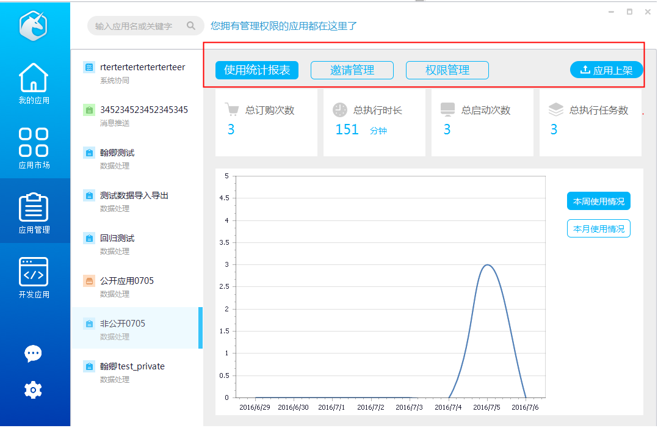658x428 pixels.
Task: Click 您拥有管理权限的应用都在这里了 header text
Action: pyautogui.click(x=284, y=26)
